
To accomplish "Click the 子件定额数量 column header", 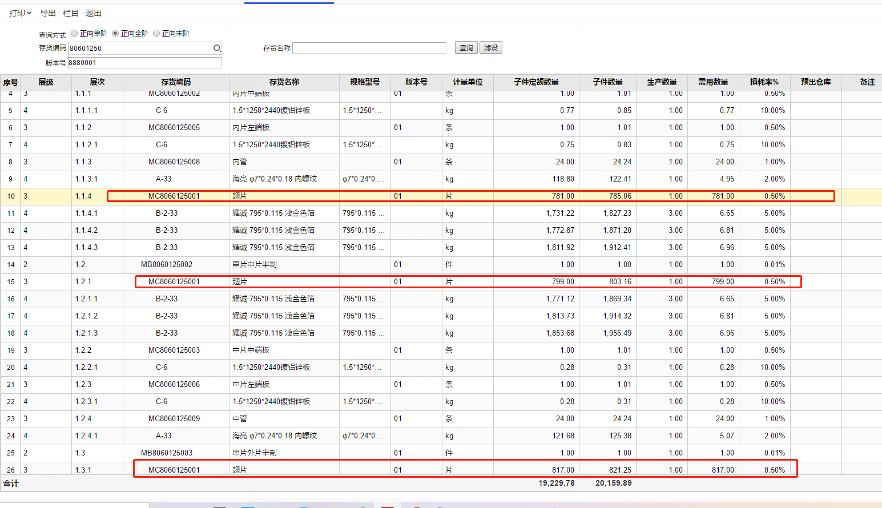I will (x=536, y=82).
